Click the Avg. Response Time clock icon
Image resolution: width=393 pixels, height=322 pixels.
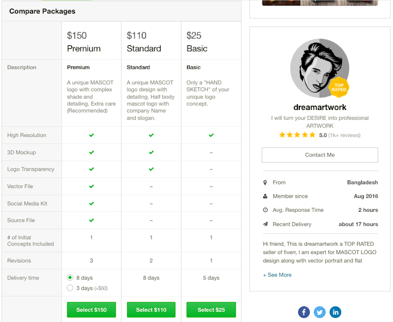pyautogui.click(x=265, y=210)
